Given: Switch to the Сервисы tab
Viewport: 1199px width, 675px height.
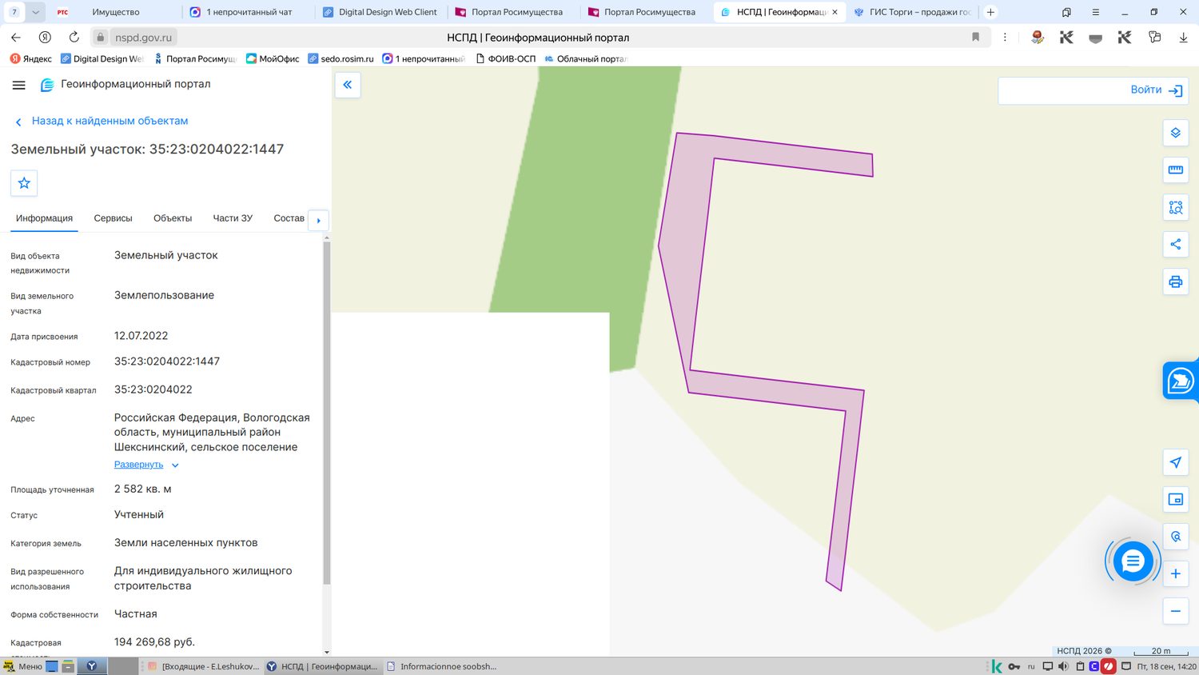Looking at the screenshot, I should pyautogui.click(x=113, y=218).
